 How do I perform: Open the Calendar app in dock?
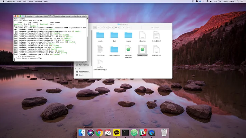pyautogui.click(x=108, y=132)
